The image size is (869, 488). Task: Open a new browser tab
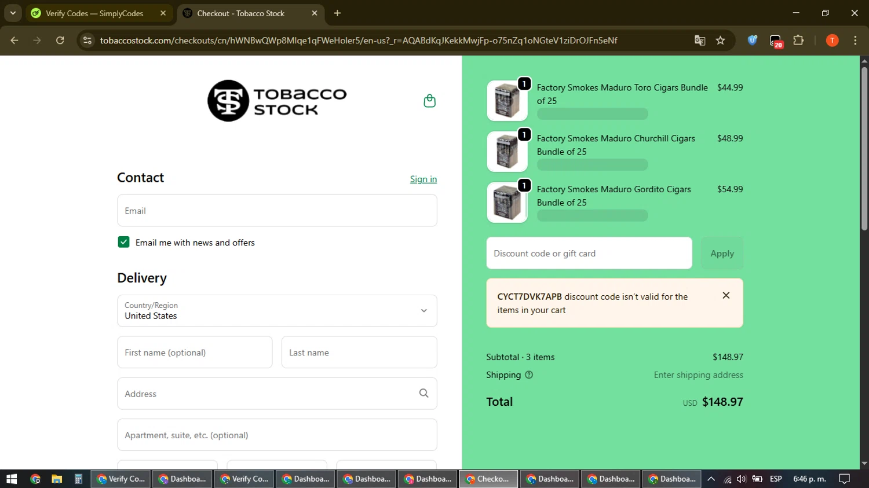click(x=337, y=13)
